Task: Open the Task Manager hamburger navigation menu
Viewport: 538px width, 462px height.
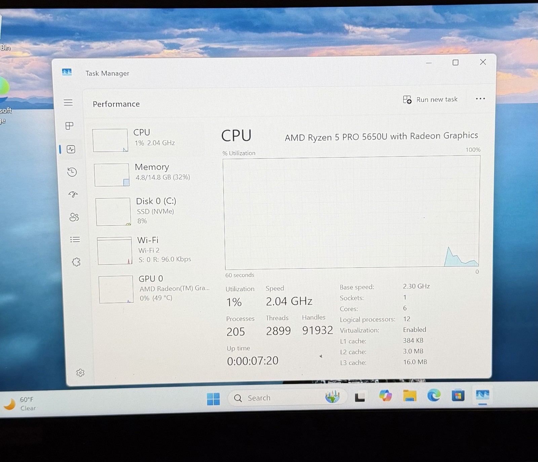Action: 68,102
